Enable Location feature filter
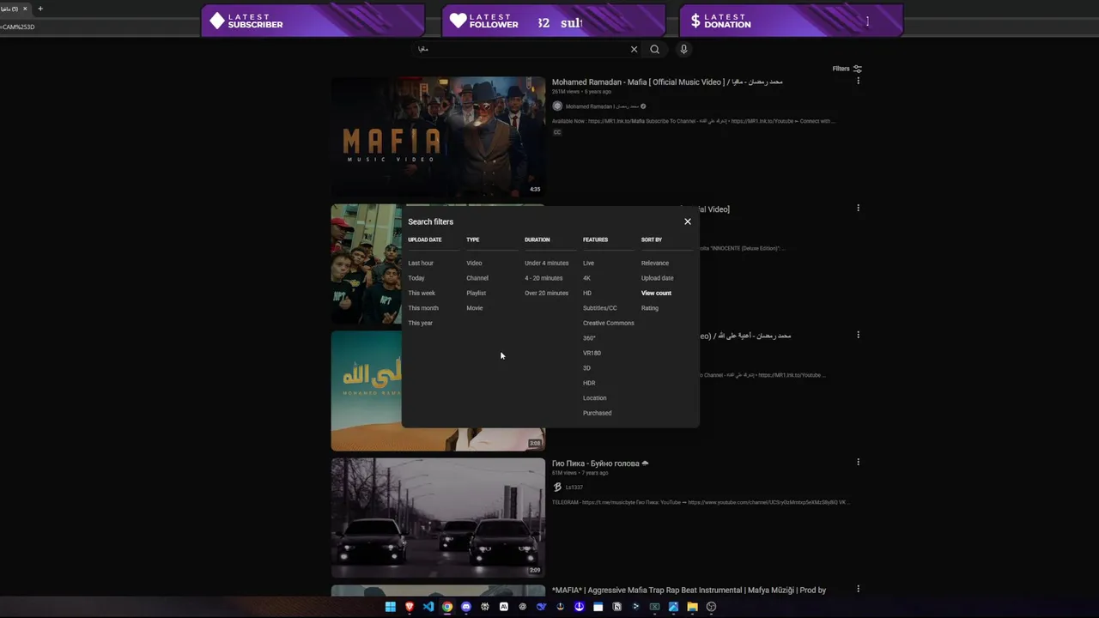This screenshot has width=1099, height=618. (x=594, y=398)
